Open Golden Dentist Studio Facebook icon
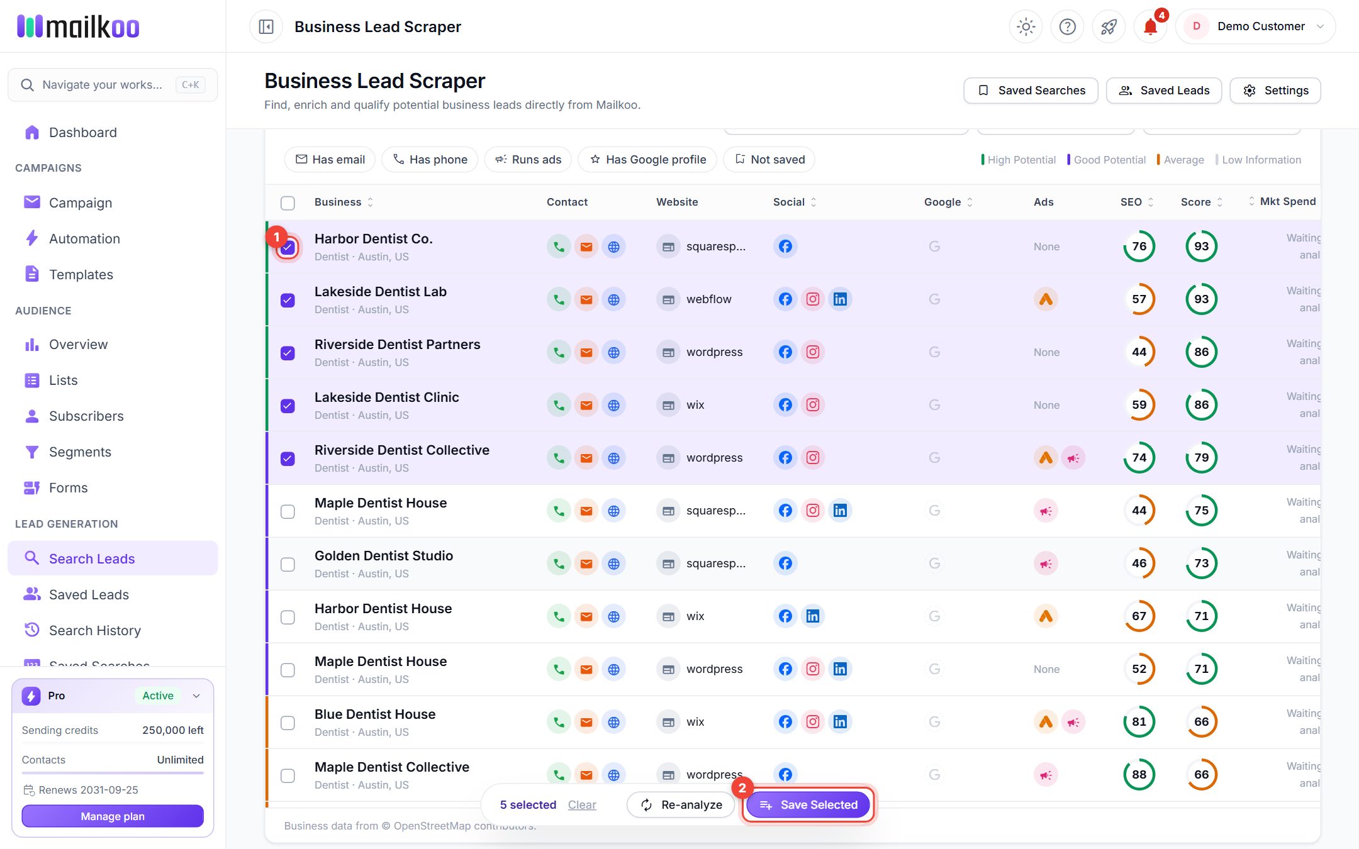 click(x=785, y=563)
